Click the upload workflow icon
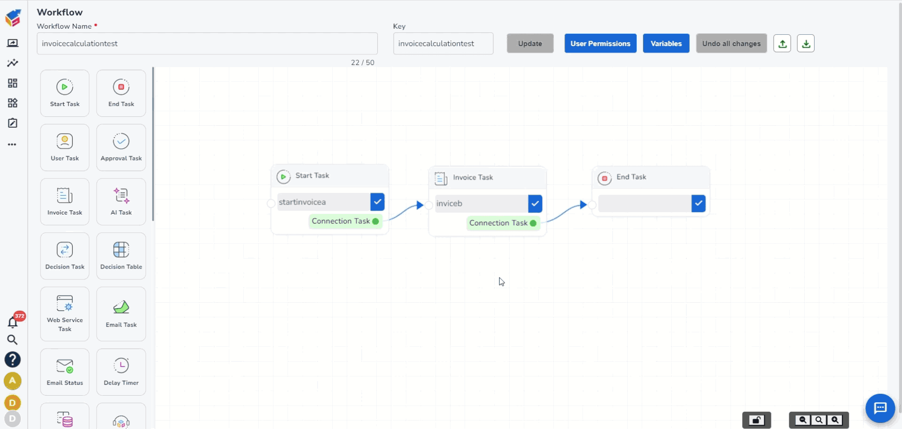902x429 pixels. click(782, 44)
